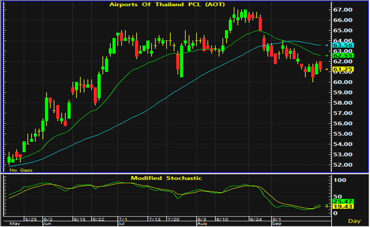This screenshot has width=370, height=227.
Task: Click the 60.00 price axis label
Action: (x=342, y=82)
